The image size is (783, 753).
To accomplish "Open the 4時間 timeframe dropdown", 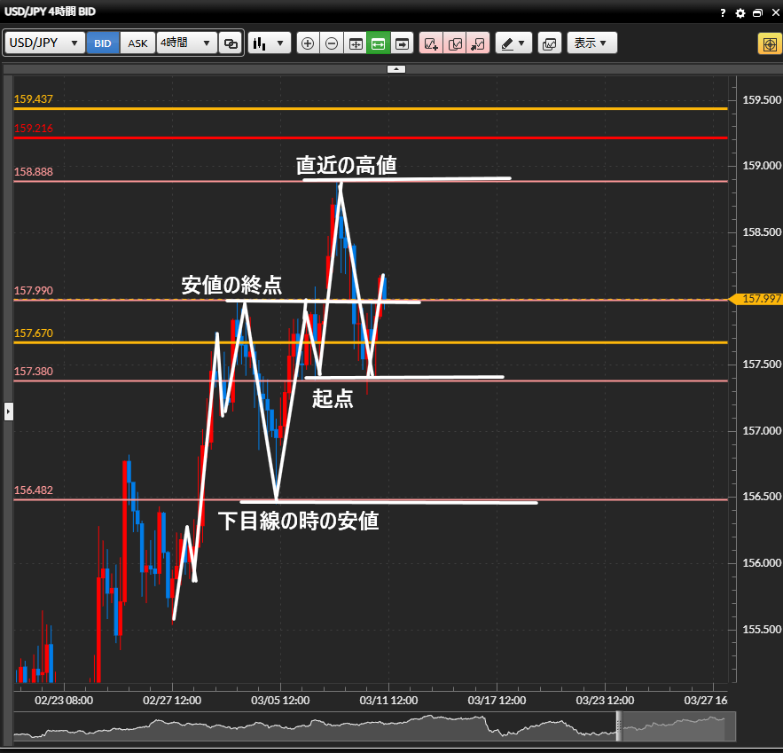I will click(186, 43).
